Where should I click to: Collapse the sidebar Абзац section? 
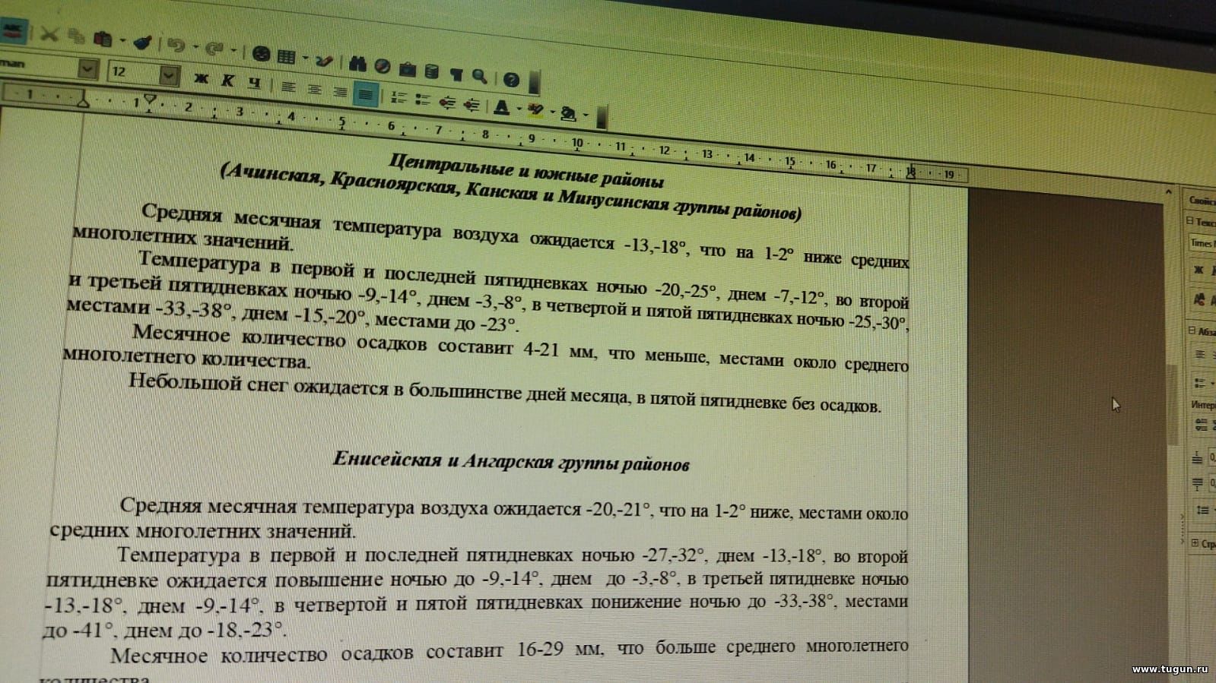click(1192, 330)
